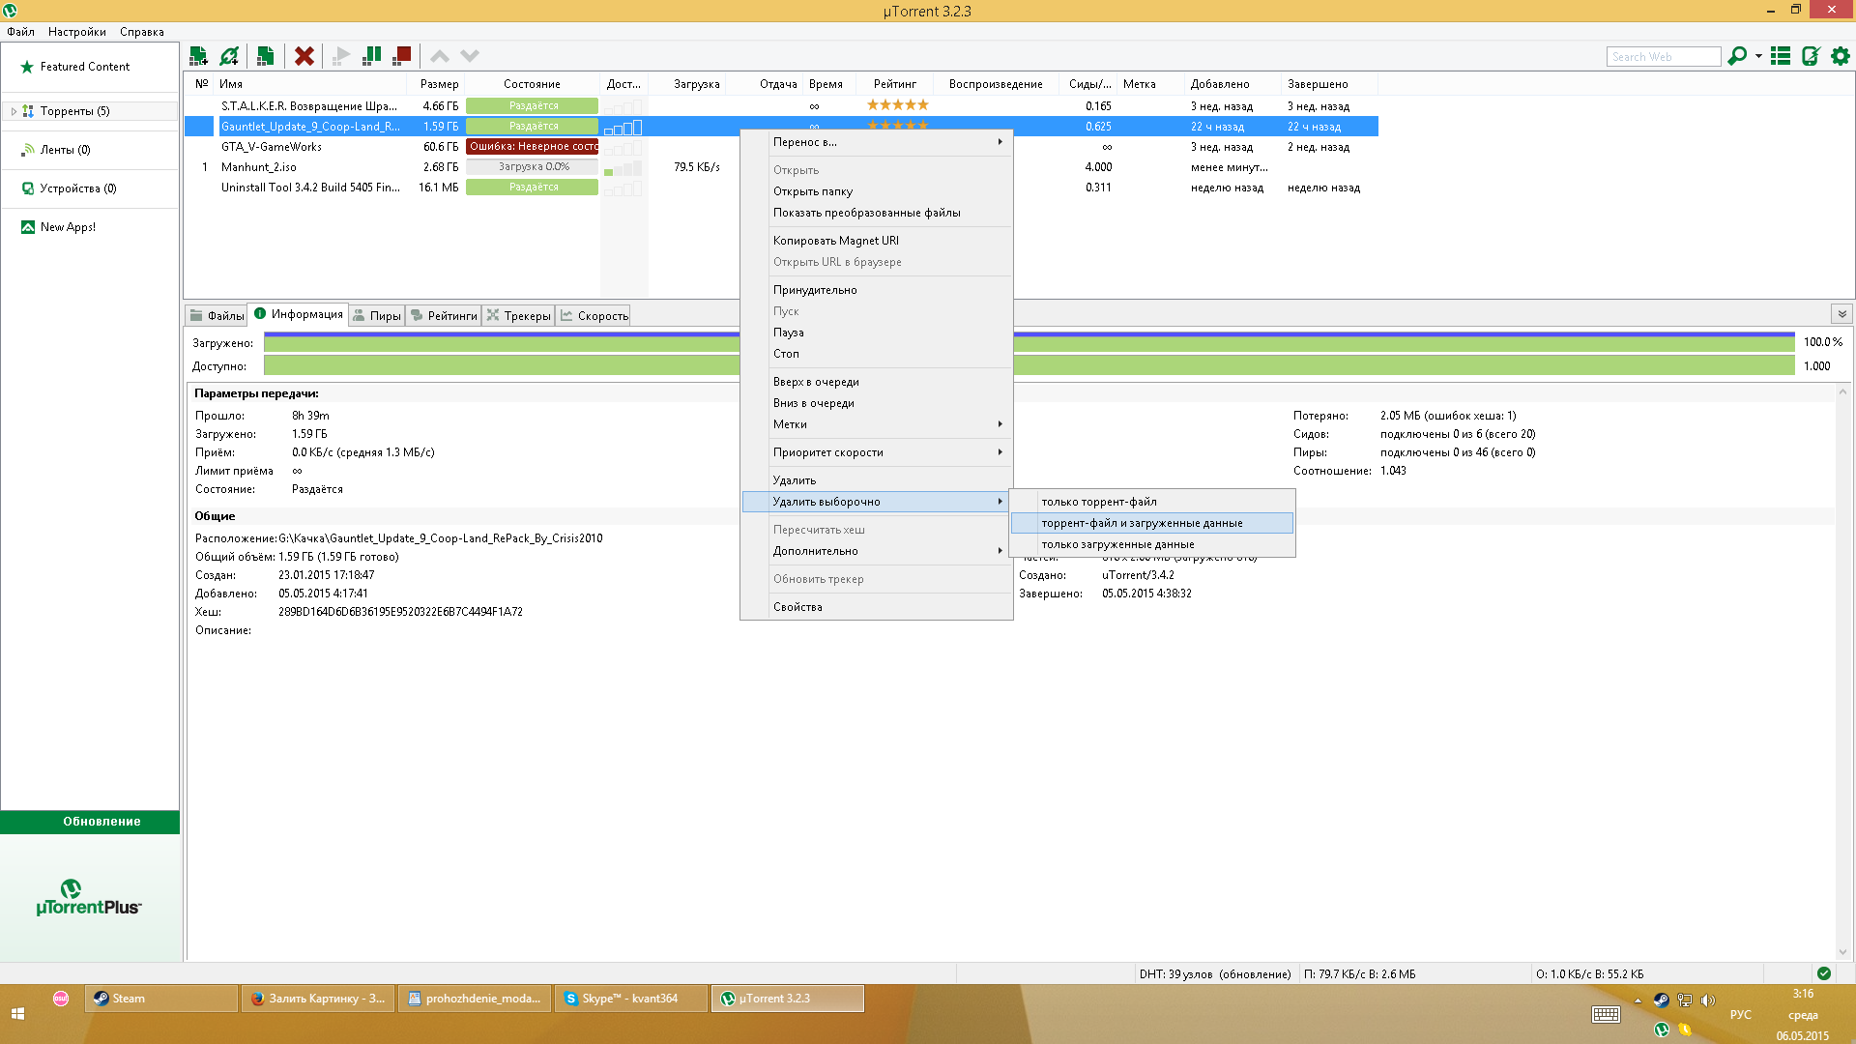
Task: Open the Настройки menu
Action: click(77, 32)
